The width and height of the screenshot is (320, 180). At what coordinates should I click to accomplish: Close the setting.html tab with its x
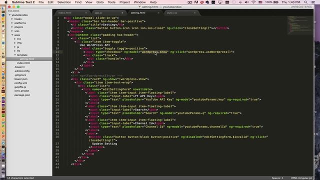click(158, 13)
